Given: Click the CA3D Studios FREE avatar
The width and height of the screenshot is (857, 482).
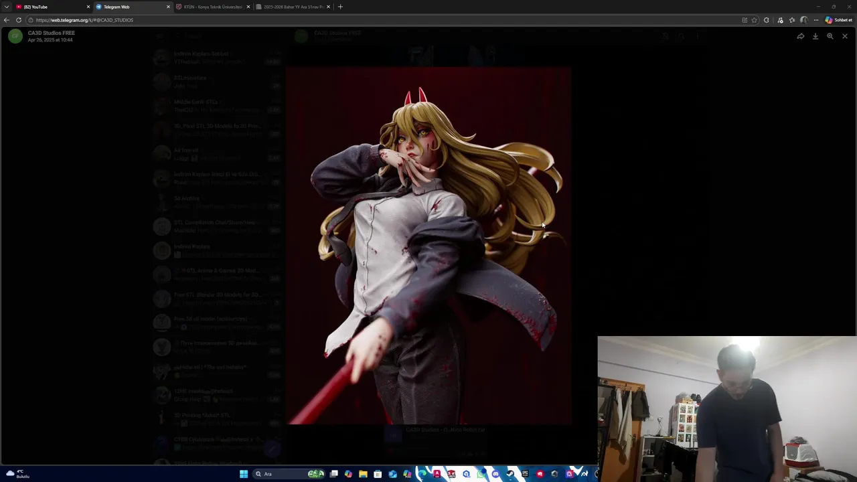Looking at the screenshot, I should click(15, 36).
